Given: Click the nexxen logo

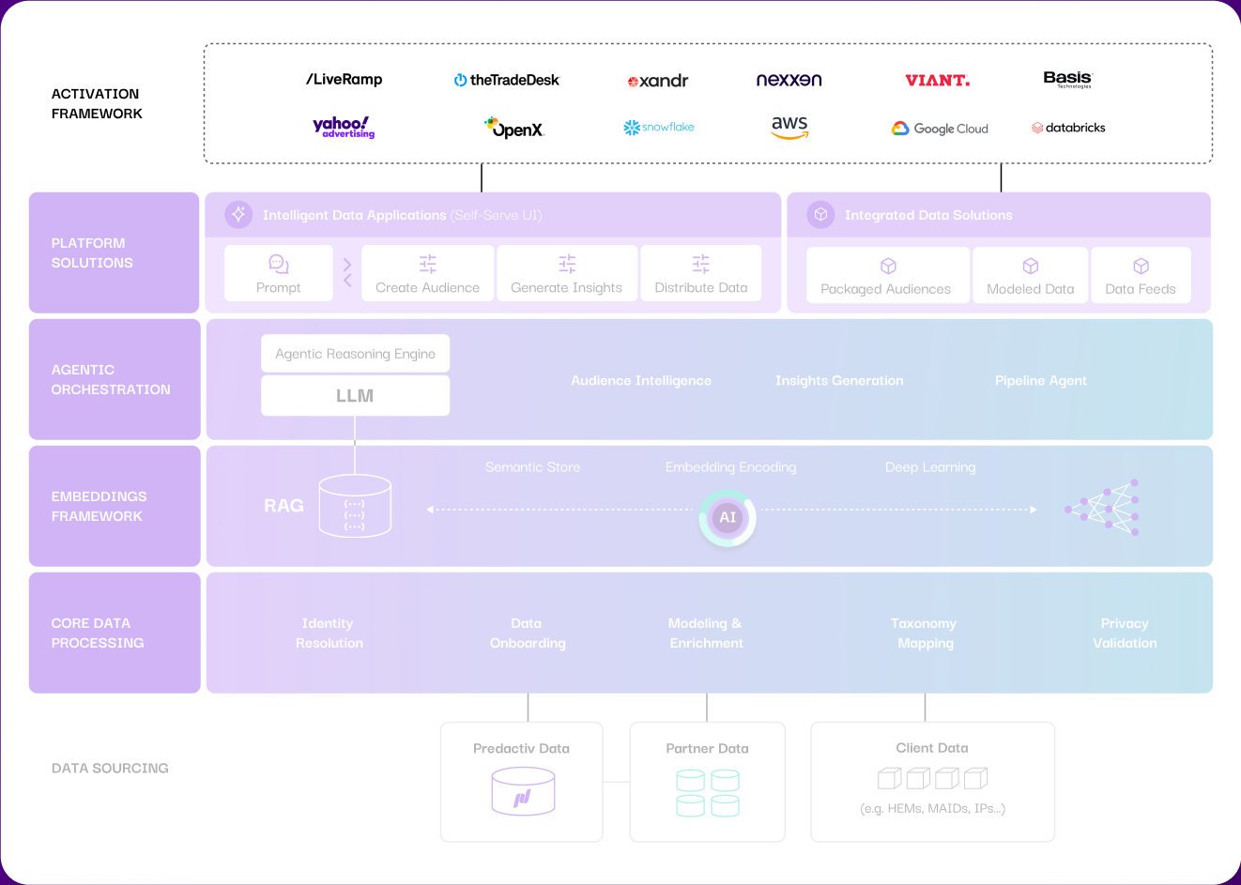Looking at the screenshot, I should click(x=789, y=80).
